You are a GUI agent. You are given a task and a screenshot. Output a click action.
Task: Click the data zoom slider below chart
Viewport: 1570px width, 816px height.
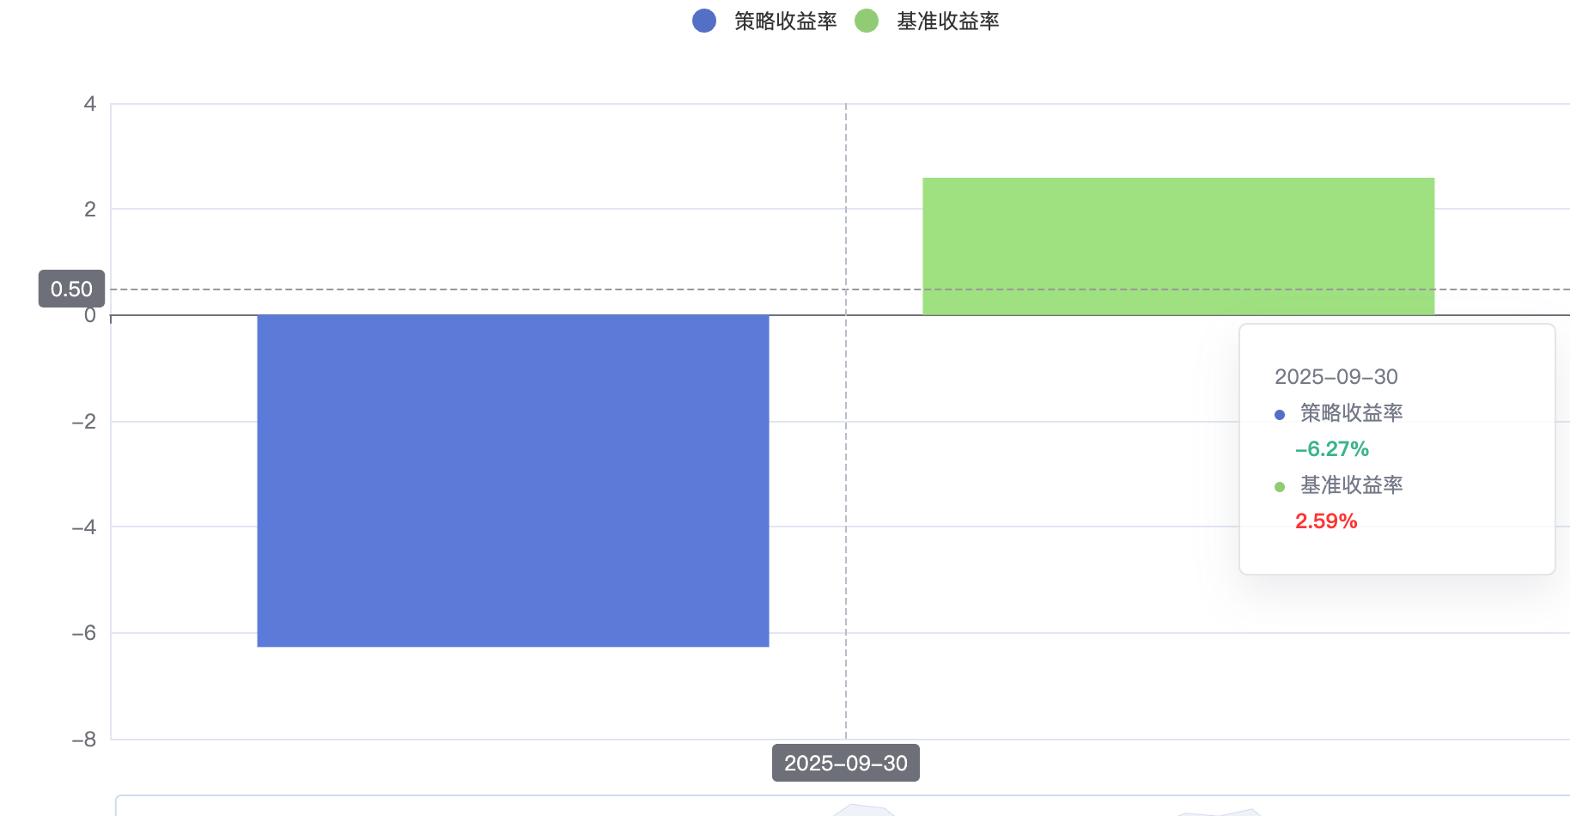[x=842, y=806]
